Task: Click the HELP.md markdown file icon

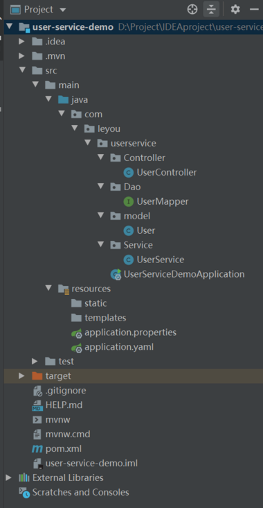Action: tap(38, 405)
